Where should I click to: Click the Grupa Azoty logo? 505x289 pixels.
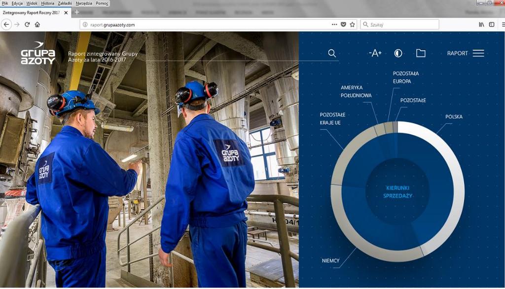(x=38, y=53)
